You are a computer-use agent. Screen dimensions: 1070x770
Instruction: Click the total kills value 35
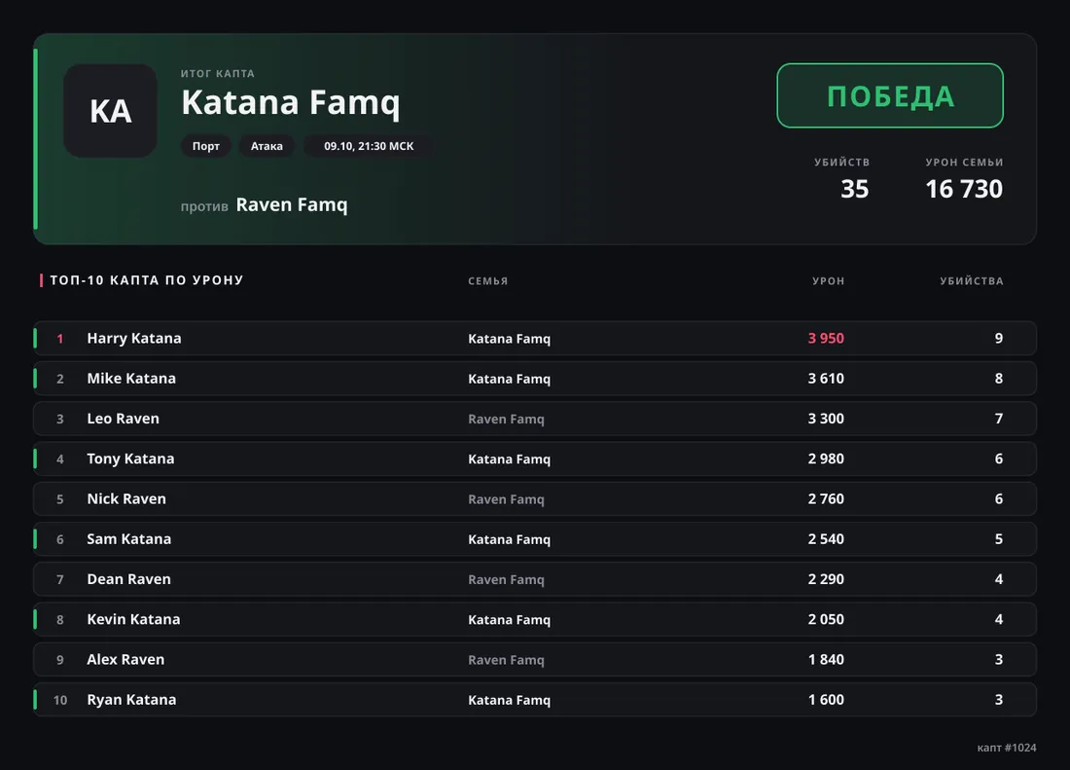click(x=854, y=189)
